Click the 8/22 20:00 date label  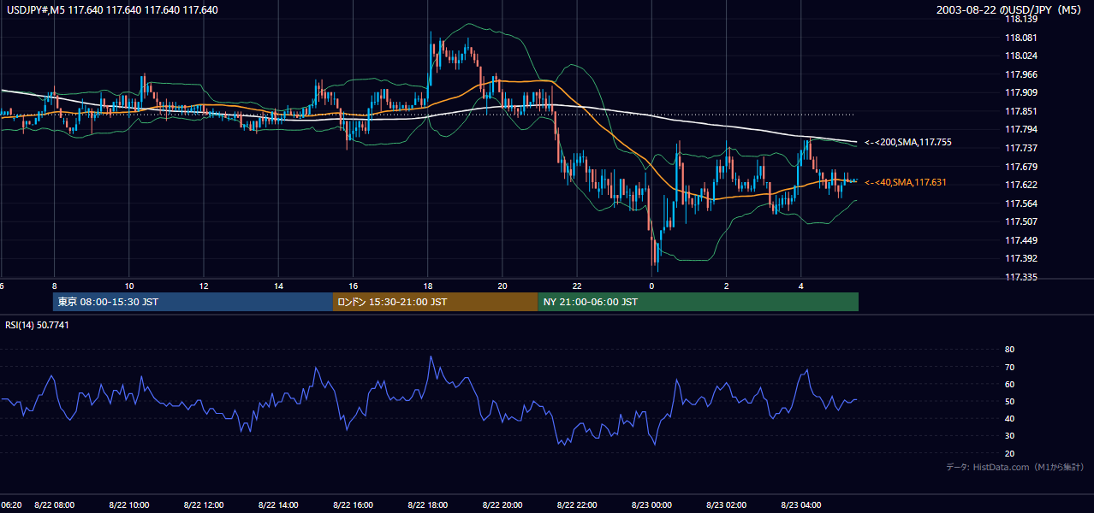click(502, 505)
